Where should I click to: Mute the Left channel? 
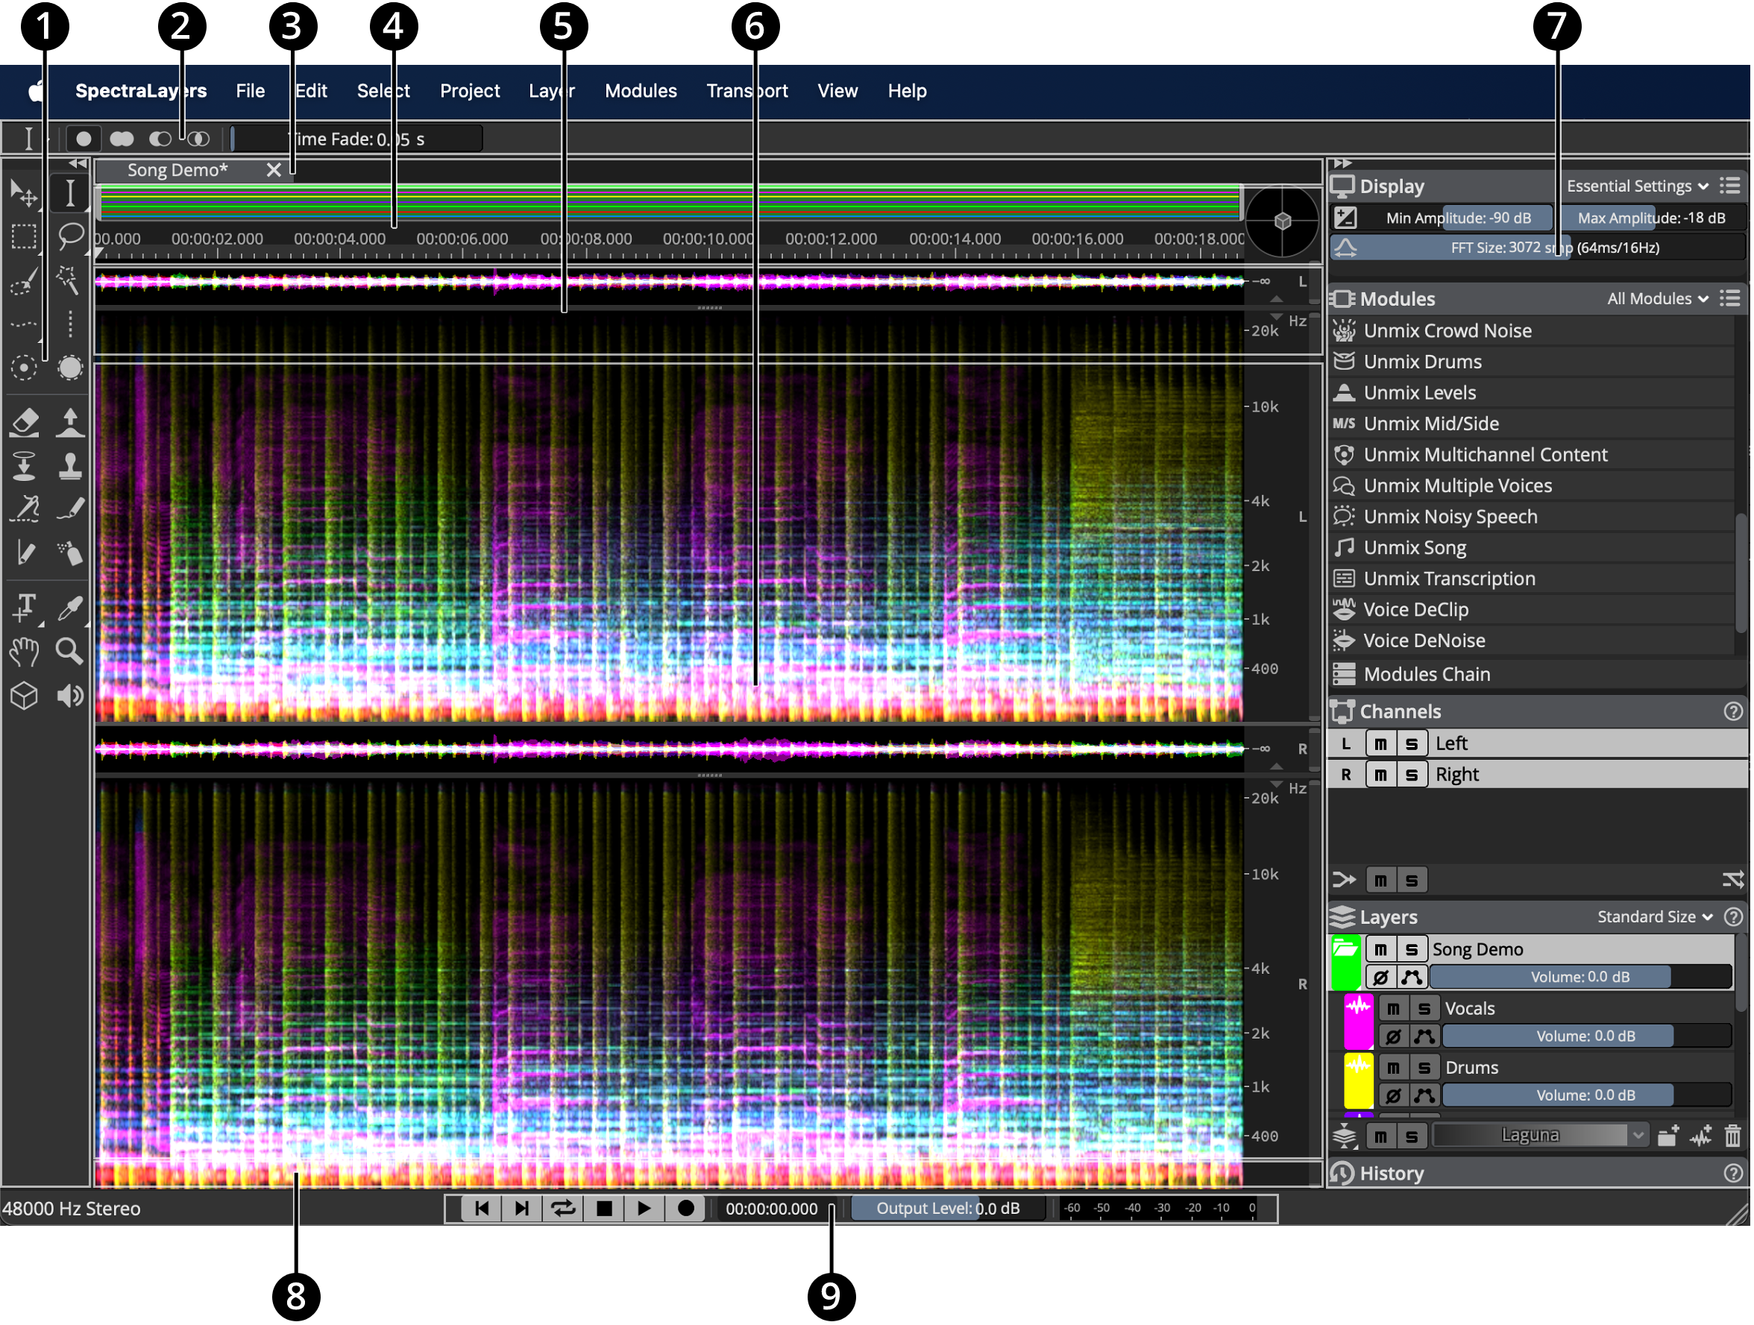point(1380,743)
